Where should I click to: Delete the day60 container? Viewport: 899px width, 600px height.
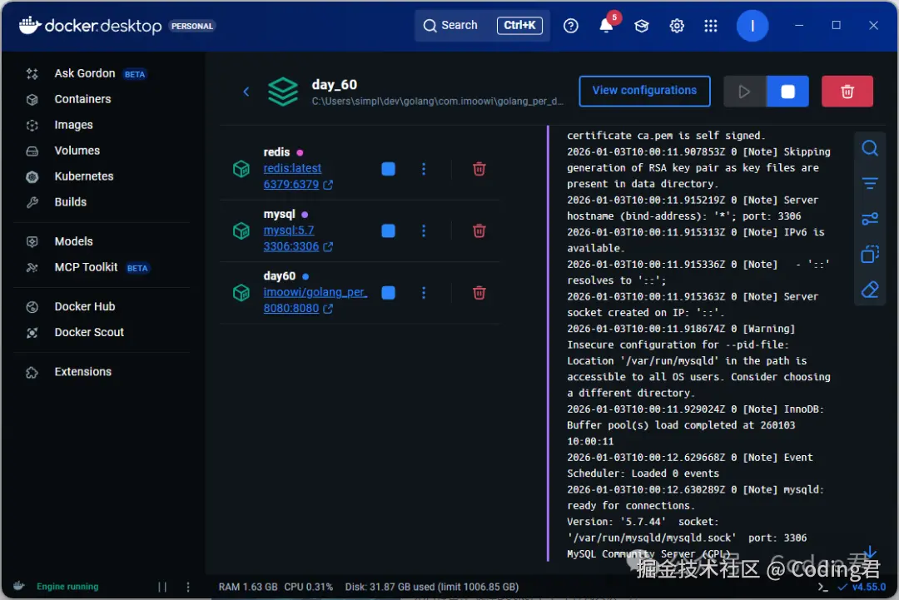[479, 293]
